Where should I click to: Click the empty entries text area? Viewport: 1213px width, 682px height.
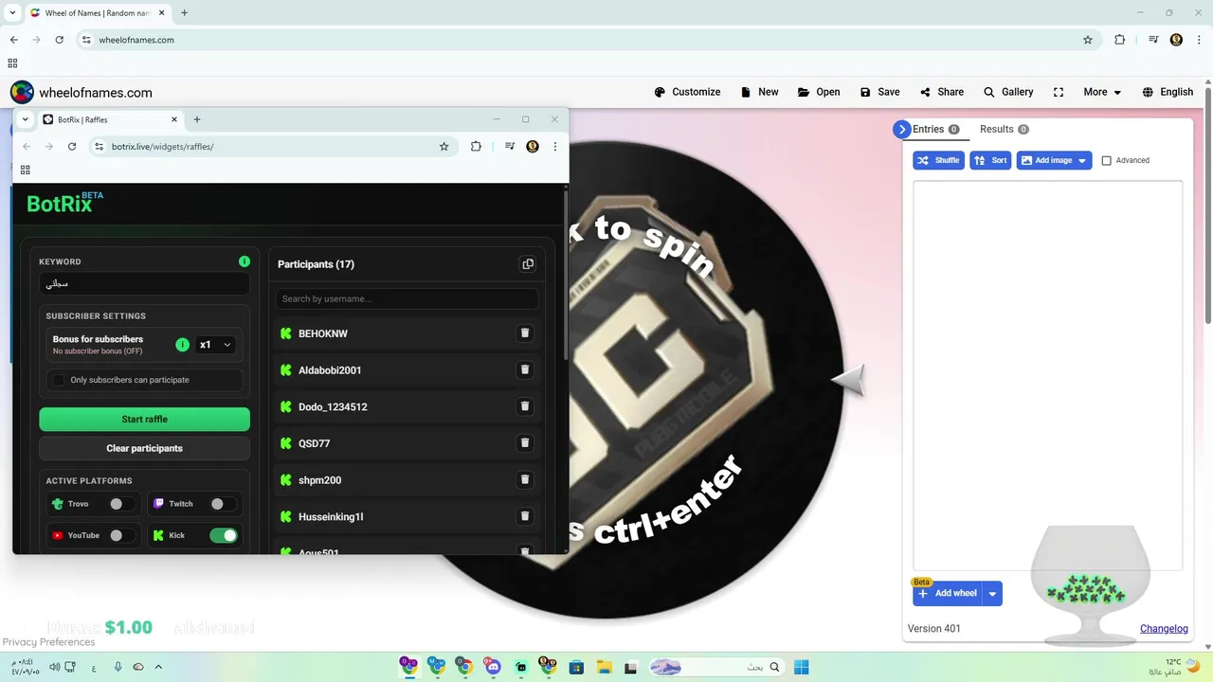click(1047, 375)
